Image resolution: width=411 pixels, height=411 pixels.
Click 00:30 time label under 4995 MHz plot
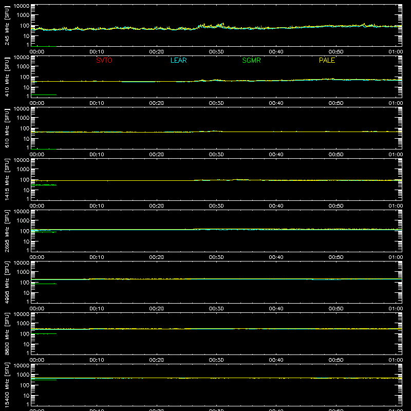(x=216, y=309)
